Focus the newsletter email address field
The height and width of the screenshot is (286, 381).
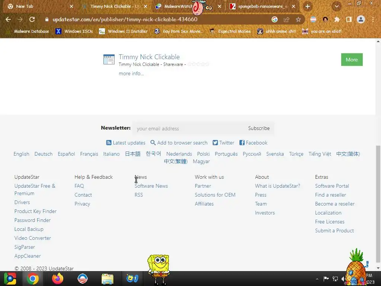coord(188,128)
